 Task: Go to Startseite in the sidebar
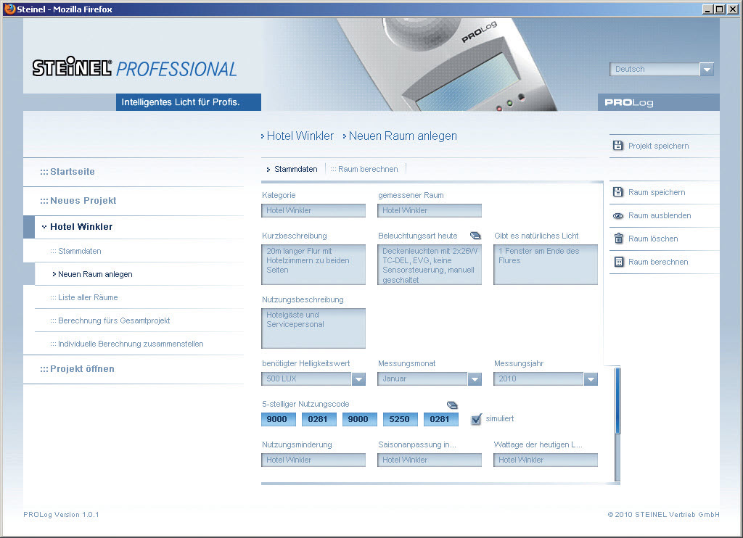(x=72, y=172)
